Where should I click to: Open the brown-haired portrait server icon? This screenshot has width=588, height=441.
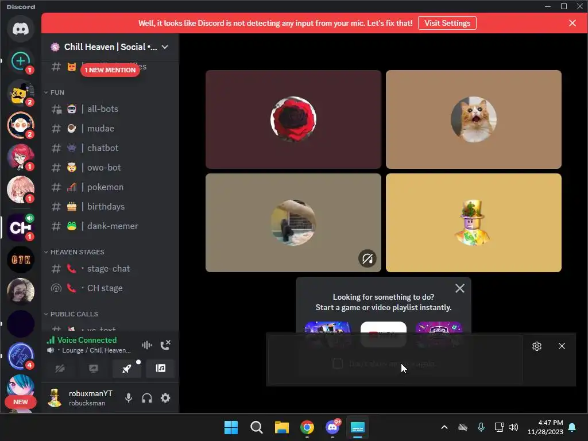point(21,291)
